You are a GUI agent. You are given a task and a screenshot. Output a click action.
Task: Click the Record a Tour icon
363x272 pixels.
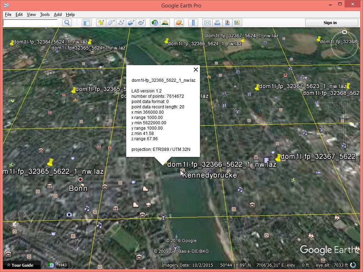click(141, 23)
